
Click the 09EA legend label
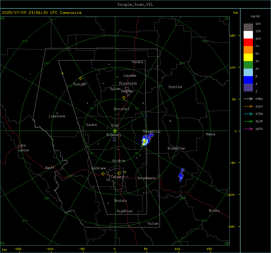pyautogui.click(x=259, y=99)
